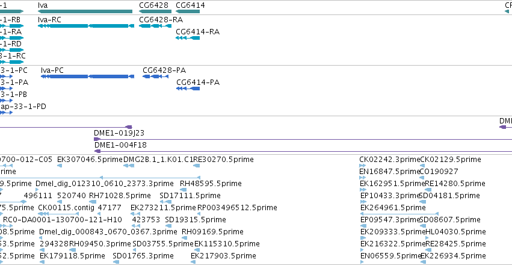Select the CO190927 label
The image size is (512, 265).
tap(439, 172)
